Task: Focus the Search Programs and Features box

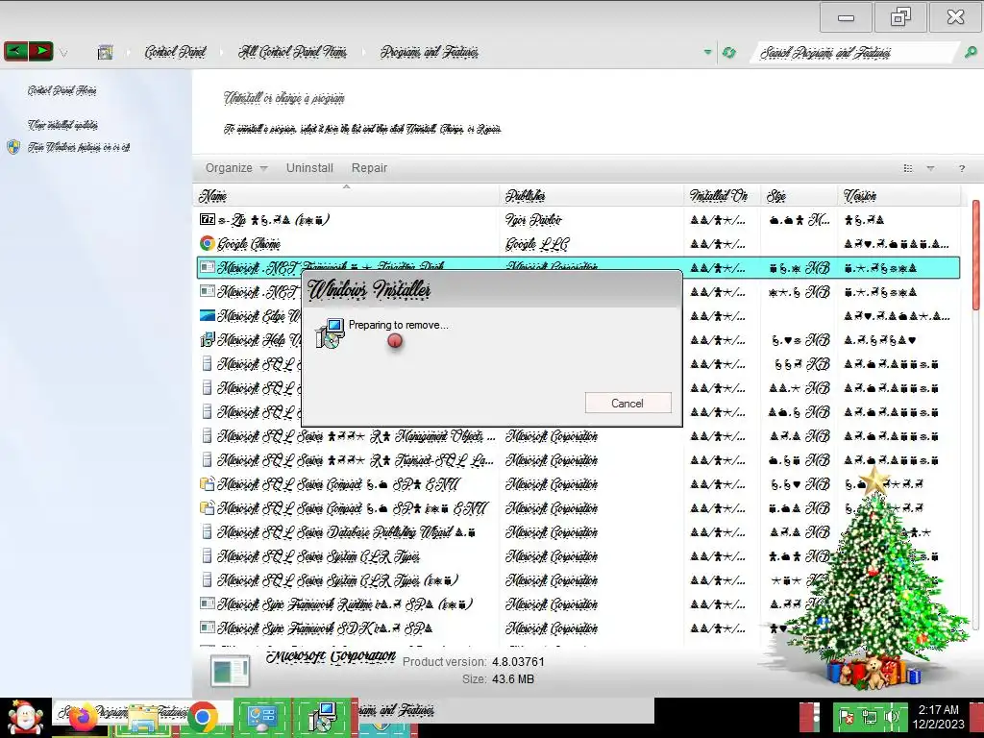Action: tap(854, 53)
